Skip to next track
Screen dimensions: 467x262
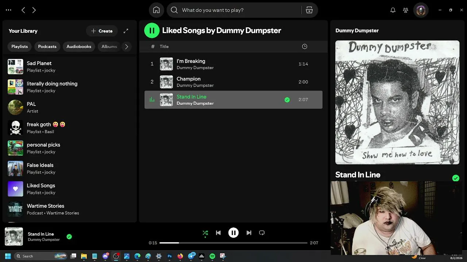click(249, 233)
